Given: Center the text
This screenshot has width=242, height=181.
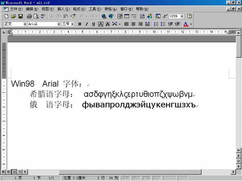Looking at the screenshot, I should pos(134,24).
